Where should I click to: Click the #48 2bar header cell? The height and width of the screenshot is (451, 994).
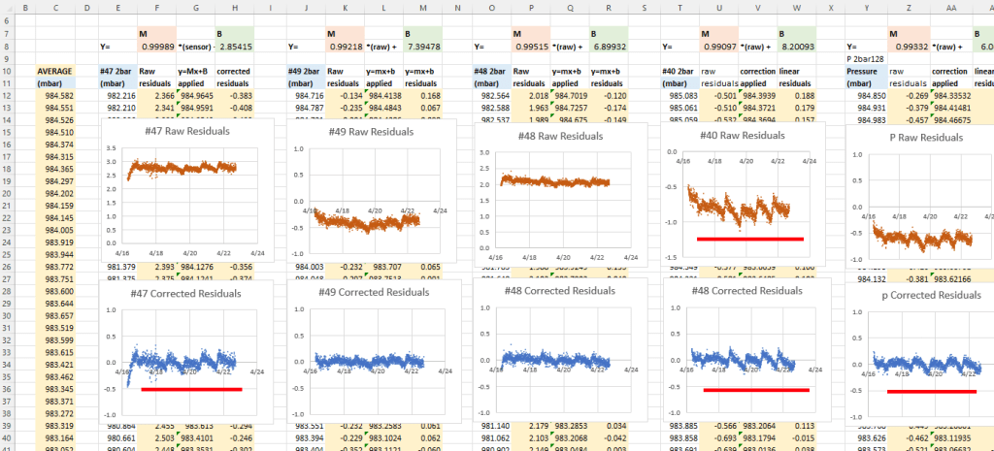[x=492, y=71]
